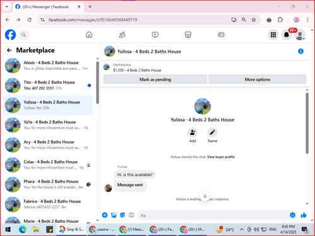The image size is (315, 236).
Task: Click the chat list vertical scrollbar
Action: (98, 82)
